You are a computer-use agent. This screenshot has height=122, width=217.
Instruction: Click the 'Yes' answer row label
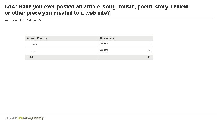tap(35, 45)
